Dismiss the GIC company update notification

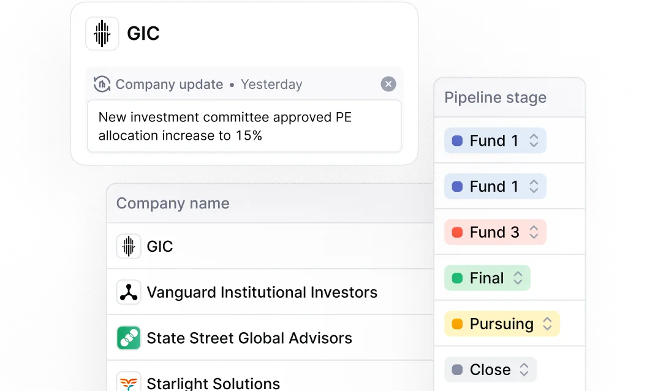388,84
